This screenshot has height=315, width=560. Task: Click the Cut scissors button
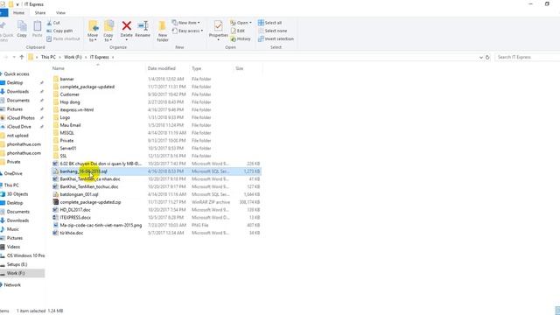(53, 23)
